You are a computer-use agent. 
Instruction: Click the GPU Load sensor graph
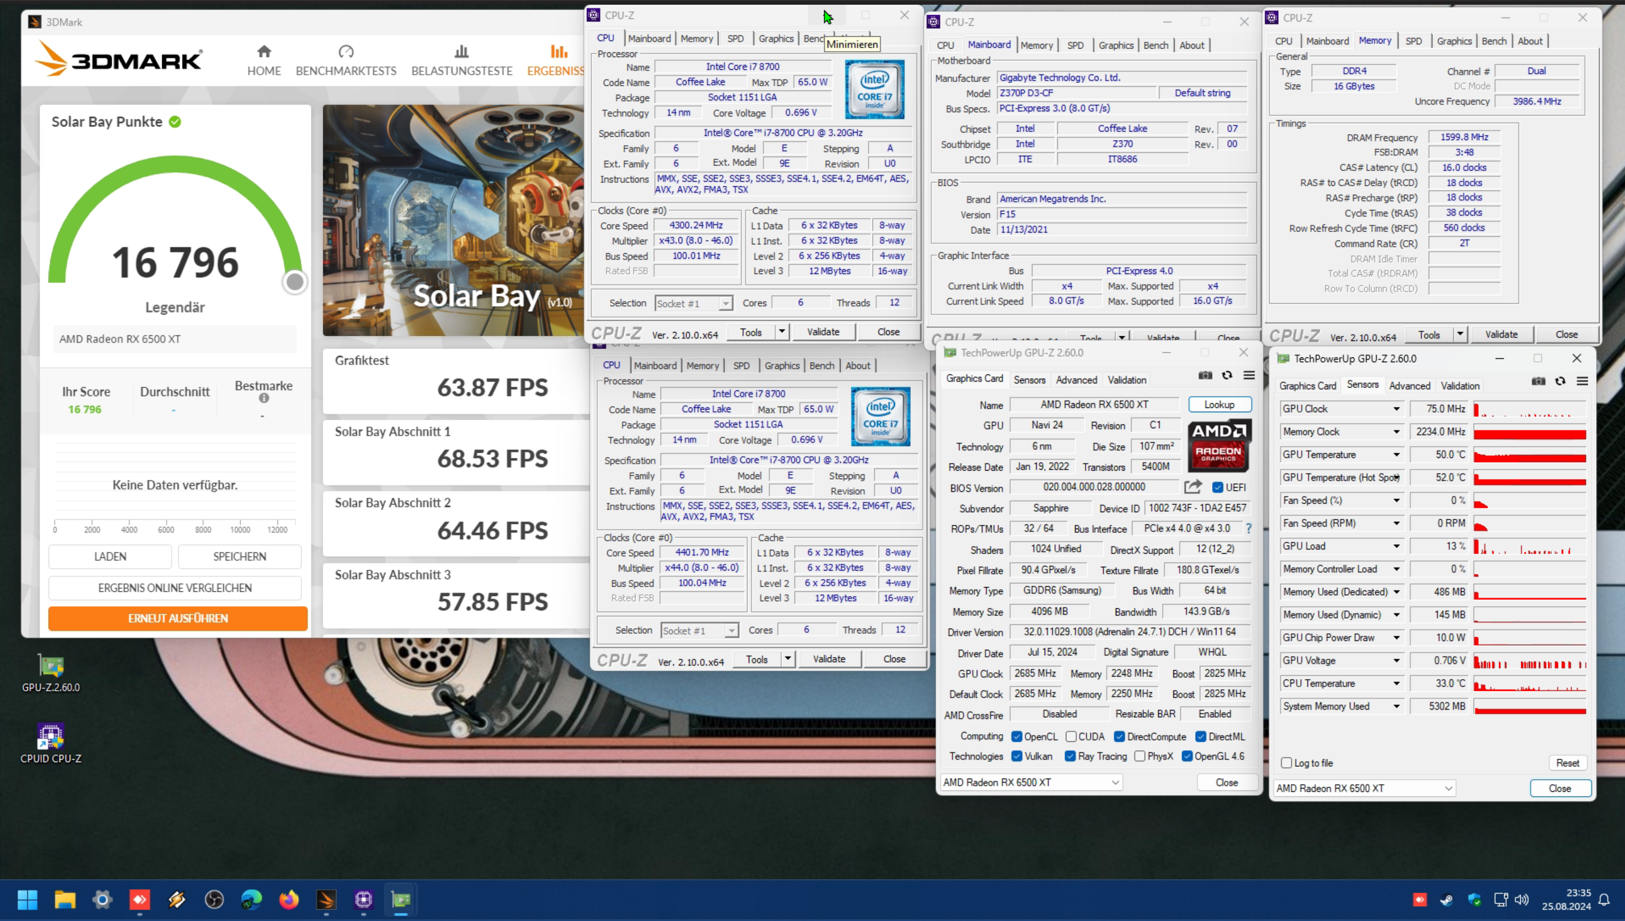coord(1529,546)
